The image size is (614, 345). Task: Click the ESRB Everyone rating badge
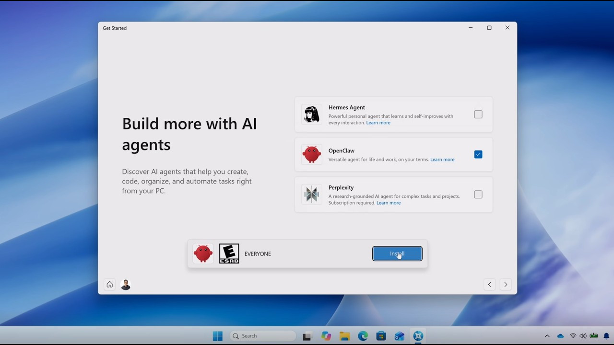point(229,253)
